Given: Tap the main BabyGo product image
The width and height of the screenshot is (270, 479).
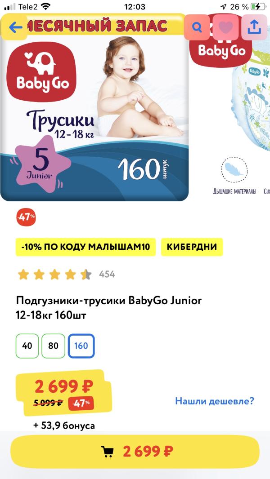Looking at the screenshot, I should [x=94, y=107].
